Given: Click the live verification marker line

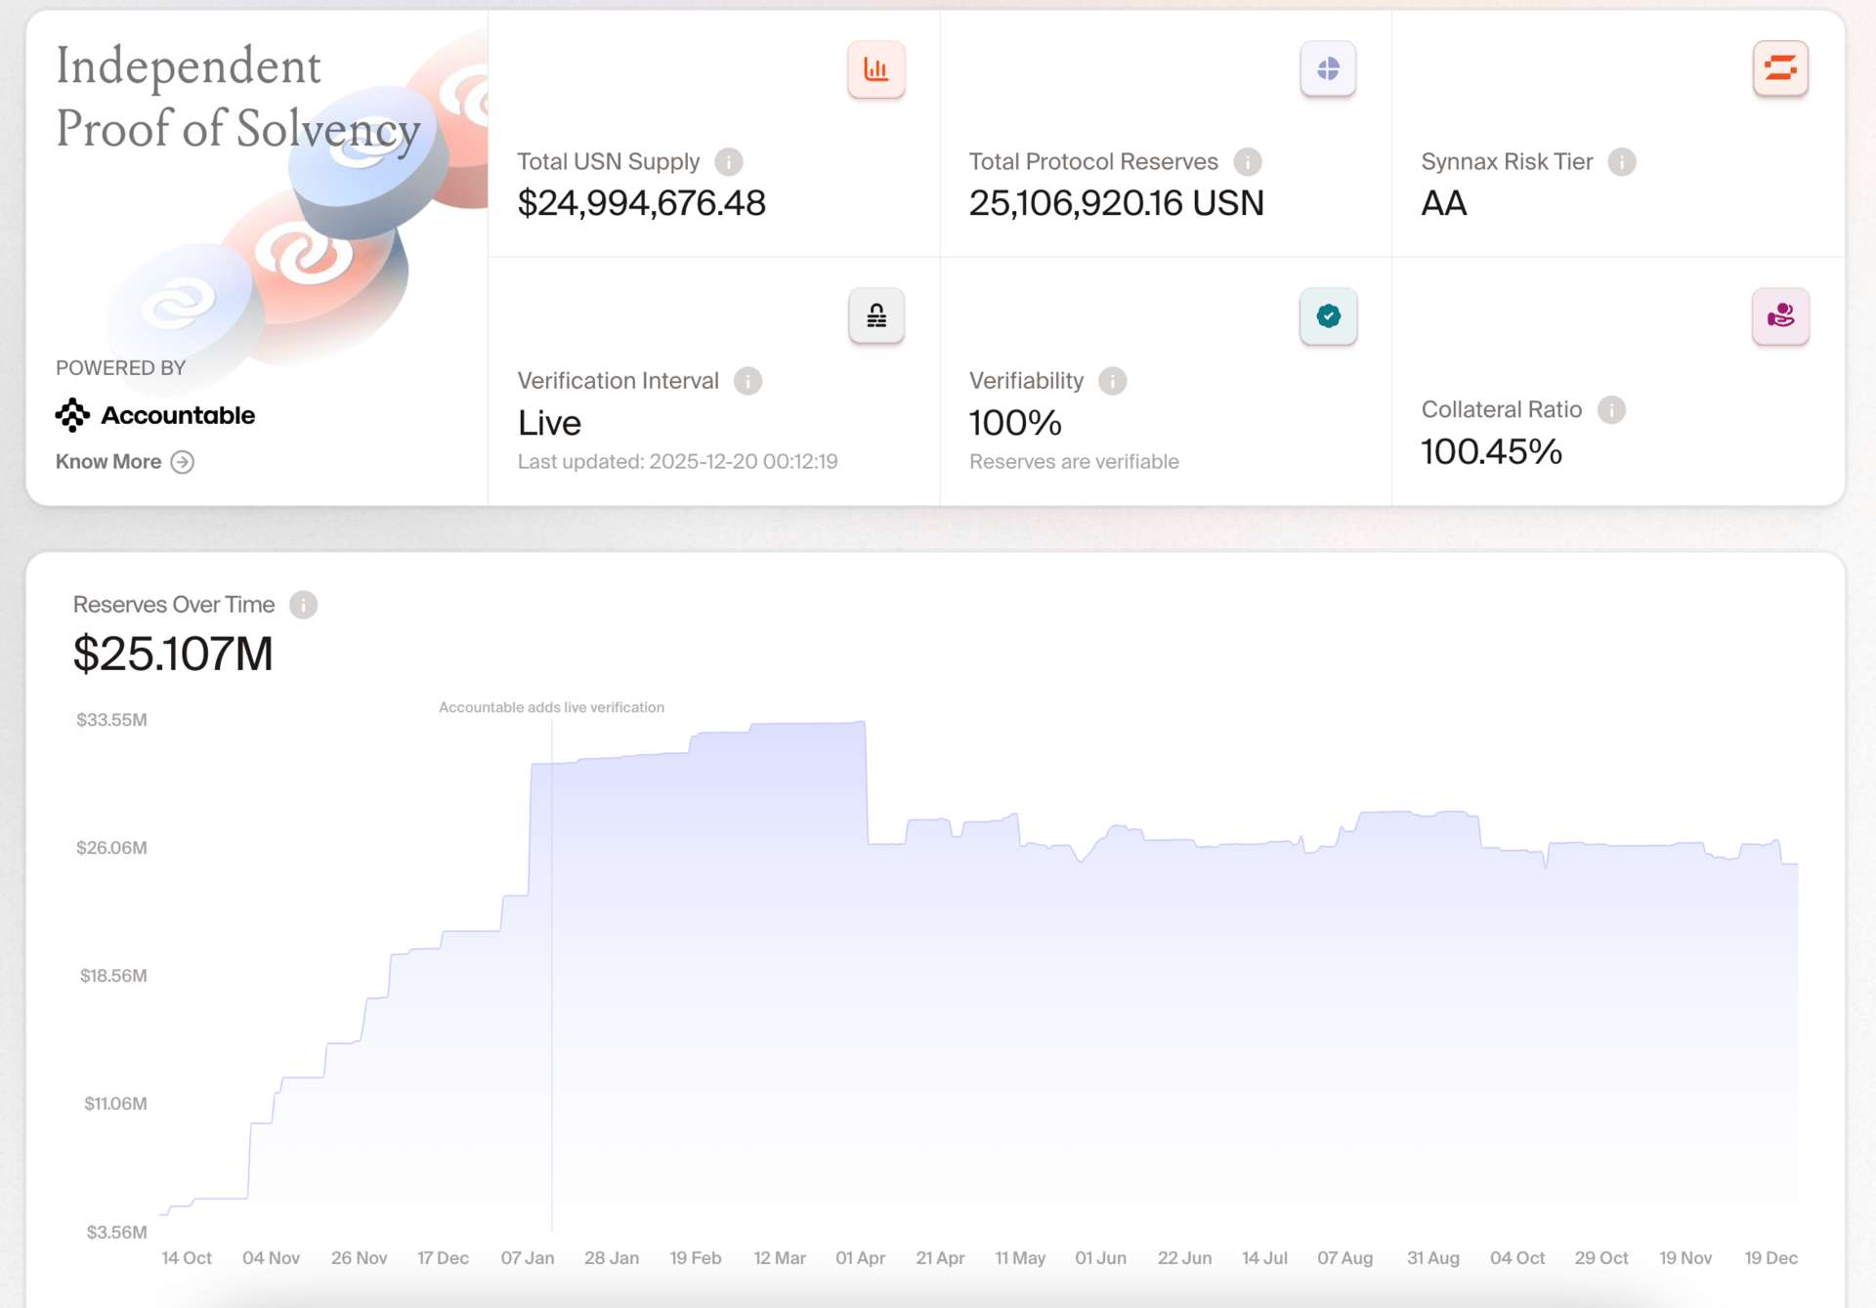Looking at the screenshot, I should coord(552,977).
